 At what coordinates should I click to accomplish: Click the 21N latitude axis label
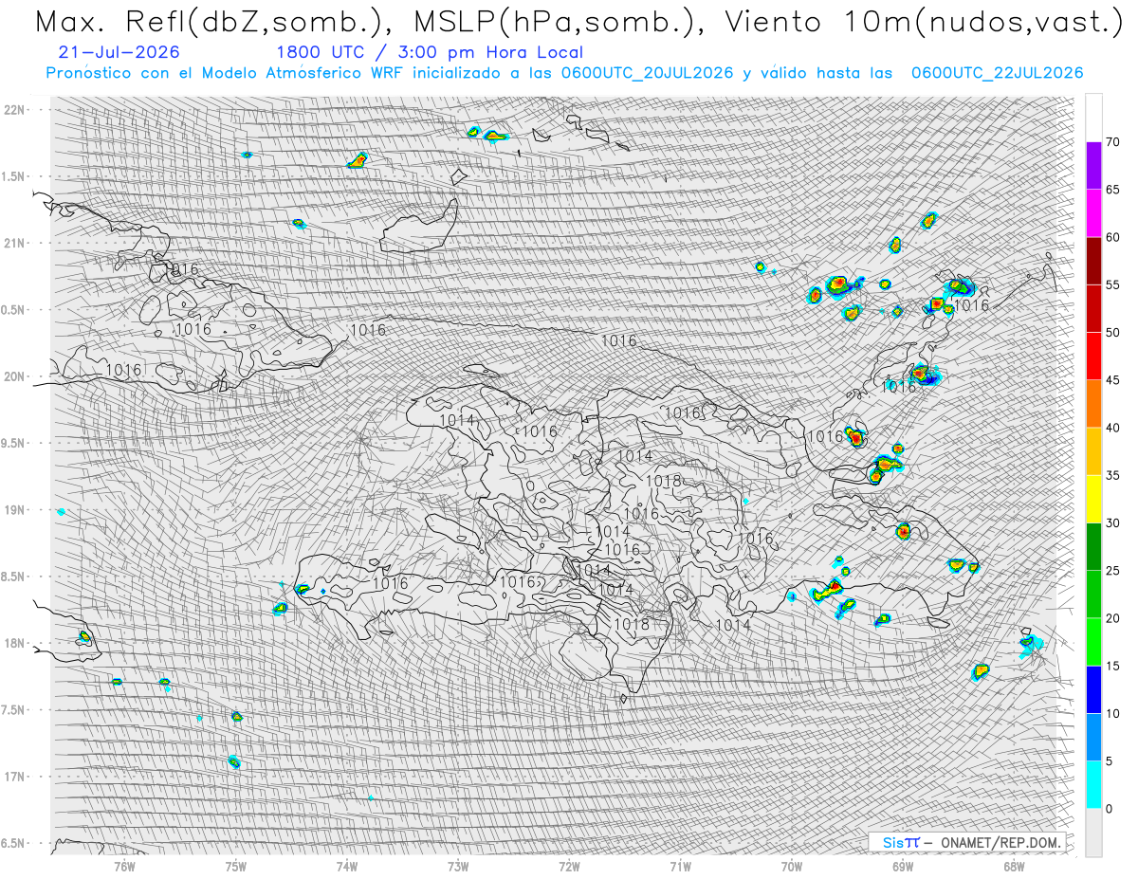pos(13,243)
